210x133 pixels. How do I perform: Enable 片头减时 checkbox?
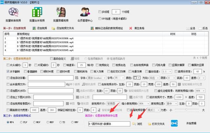click(8, 65)
